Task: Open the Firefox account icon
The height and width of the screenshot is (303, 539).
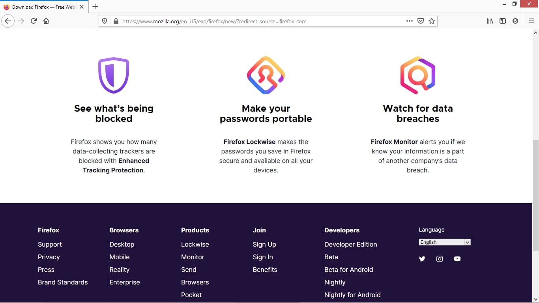Action: coord(515,21)
